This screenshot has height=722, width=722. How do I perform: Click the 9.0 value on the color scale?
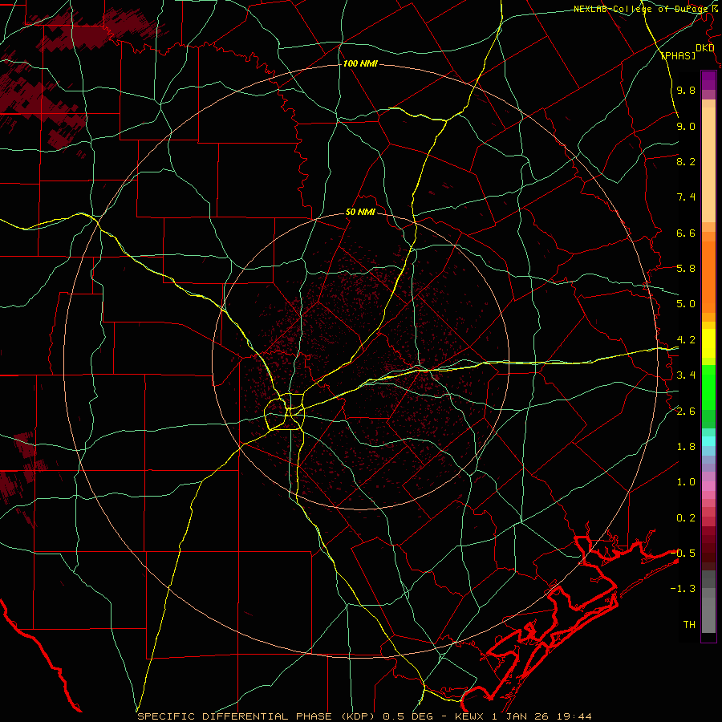686,126
